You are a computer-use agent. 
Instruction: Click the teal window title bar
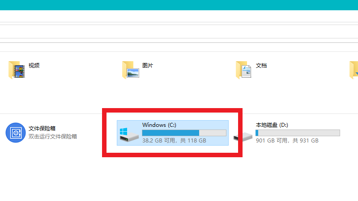(179, 5)
